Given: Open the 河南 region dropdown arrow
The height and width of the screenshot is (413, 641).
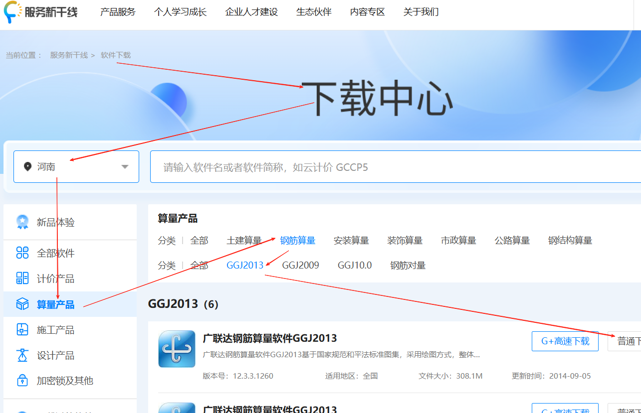Looking at the screenshot, I should [x=125, y=167].
